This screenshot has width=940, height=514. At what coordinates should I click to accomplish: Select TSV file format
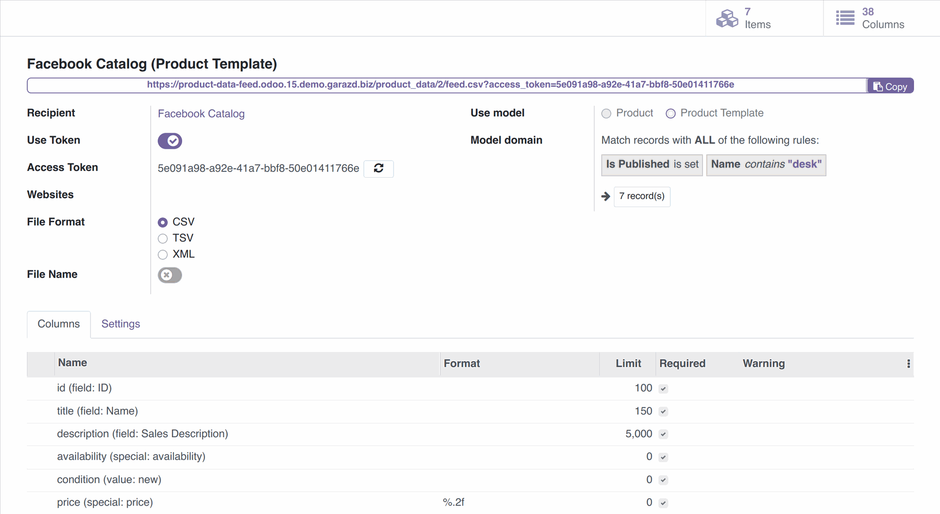coord(163,238)
